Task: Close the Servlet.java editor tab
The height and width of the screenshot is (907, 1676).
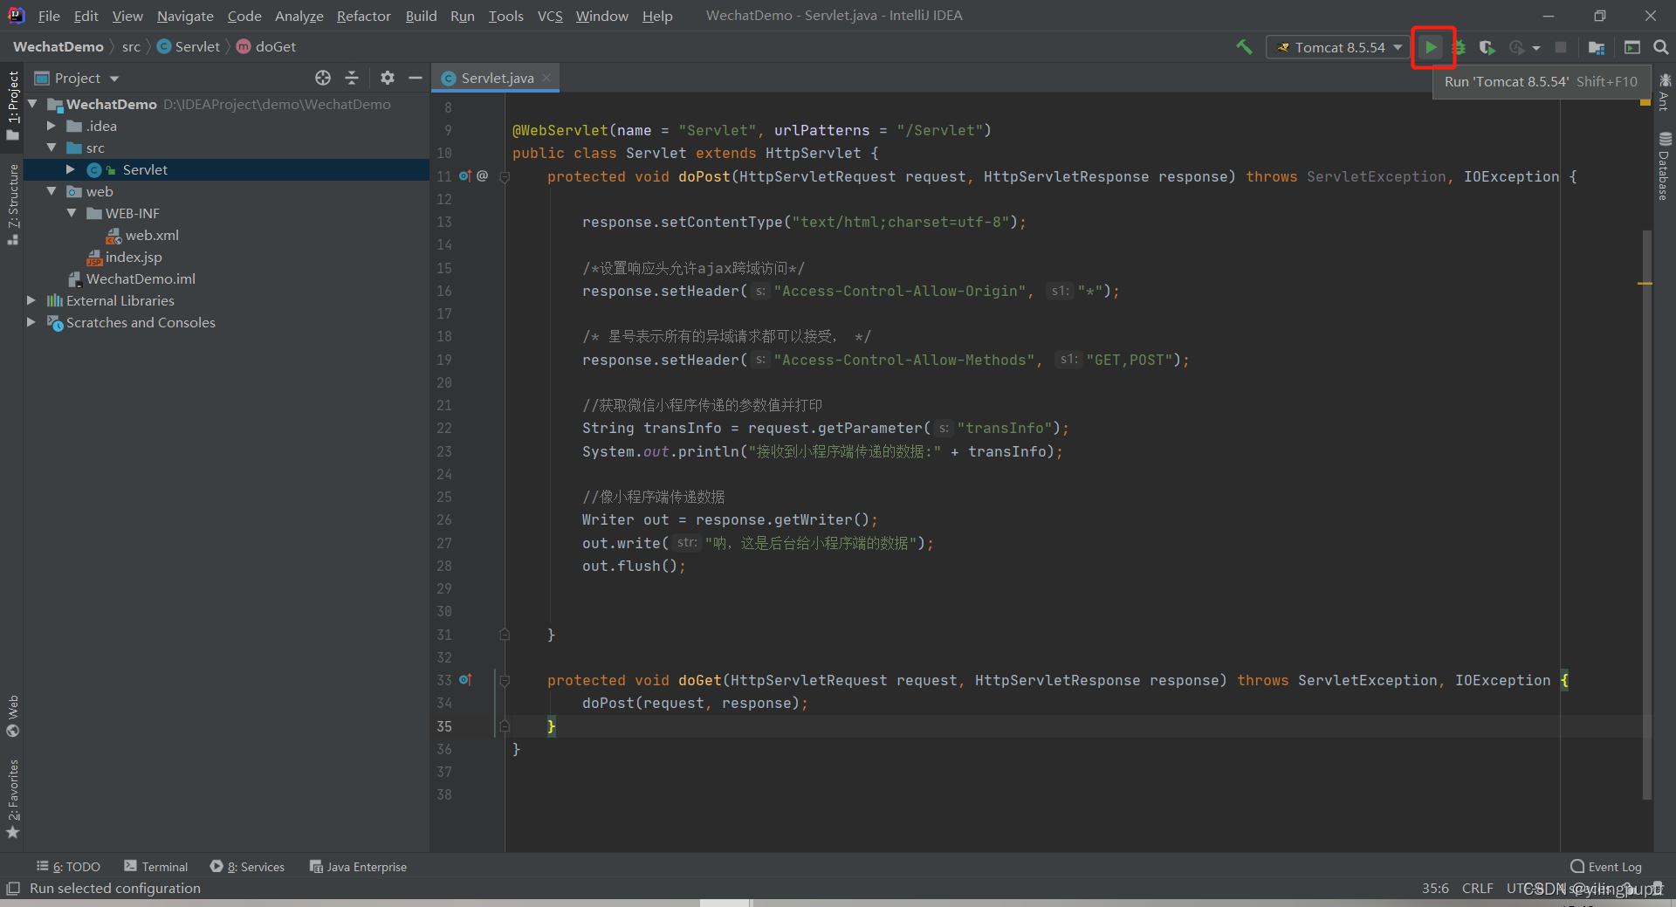Action: (546, 78)
